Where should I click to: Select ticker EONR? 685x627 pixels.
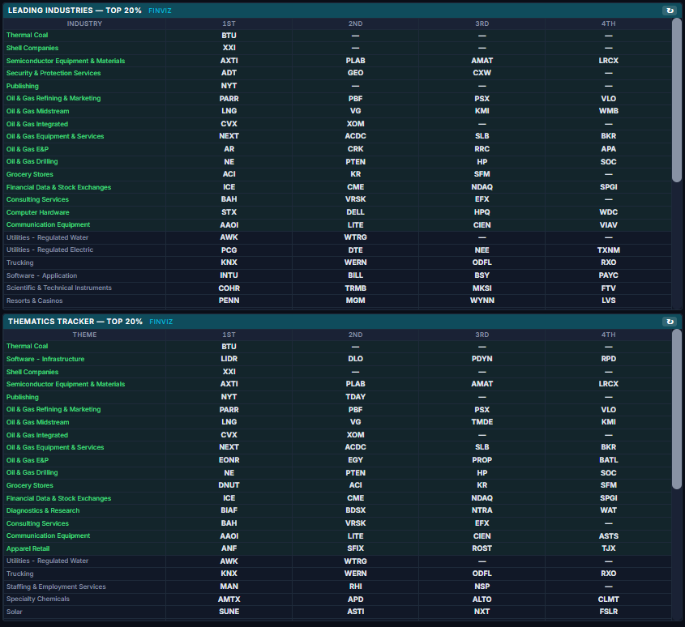tap(229, 460)
